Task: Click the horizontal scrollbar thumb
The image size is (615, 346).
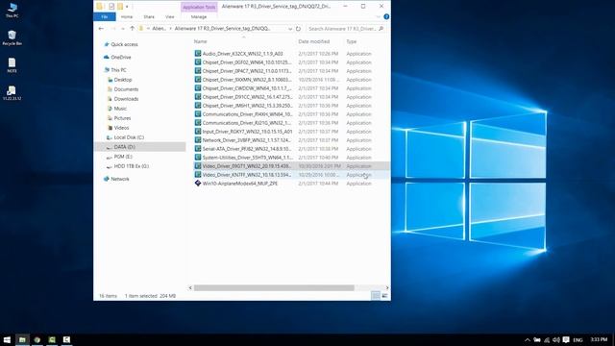Action: click(274, 288)
